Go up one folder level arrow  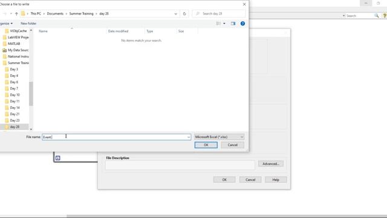pyautogui.click(x=16, y=13)
